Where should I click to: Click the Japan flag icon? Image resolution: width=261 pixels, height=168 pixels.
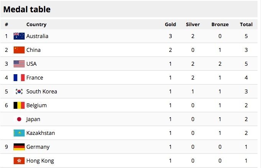coord(19,119)
